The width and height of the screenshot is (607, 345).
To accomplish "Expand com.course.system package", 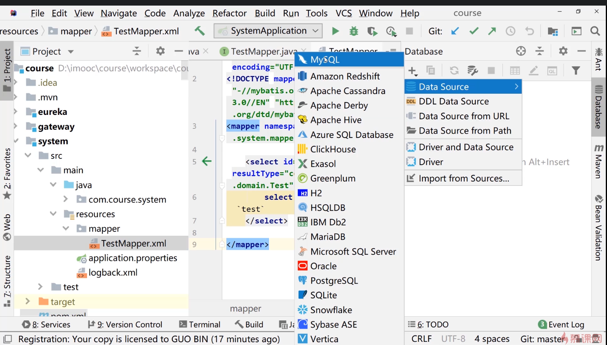I will pyautogui.click(x=66, y=199).
